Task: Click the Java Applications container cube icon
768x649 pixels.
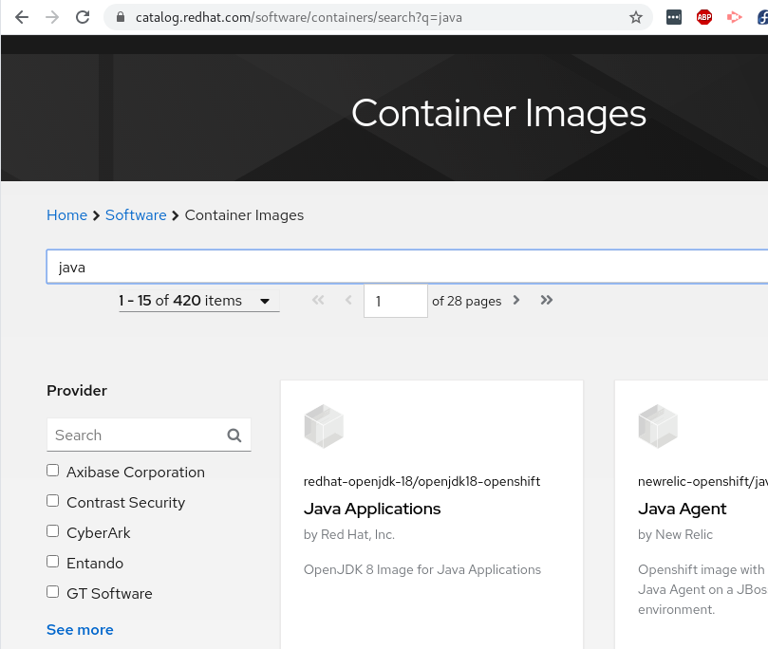Action: (324, 426)
